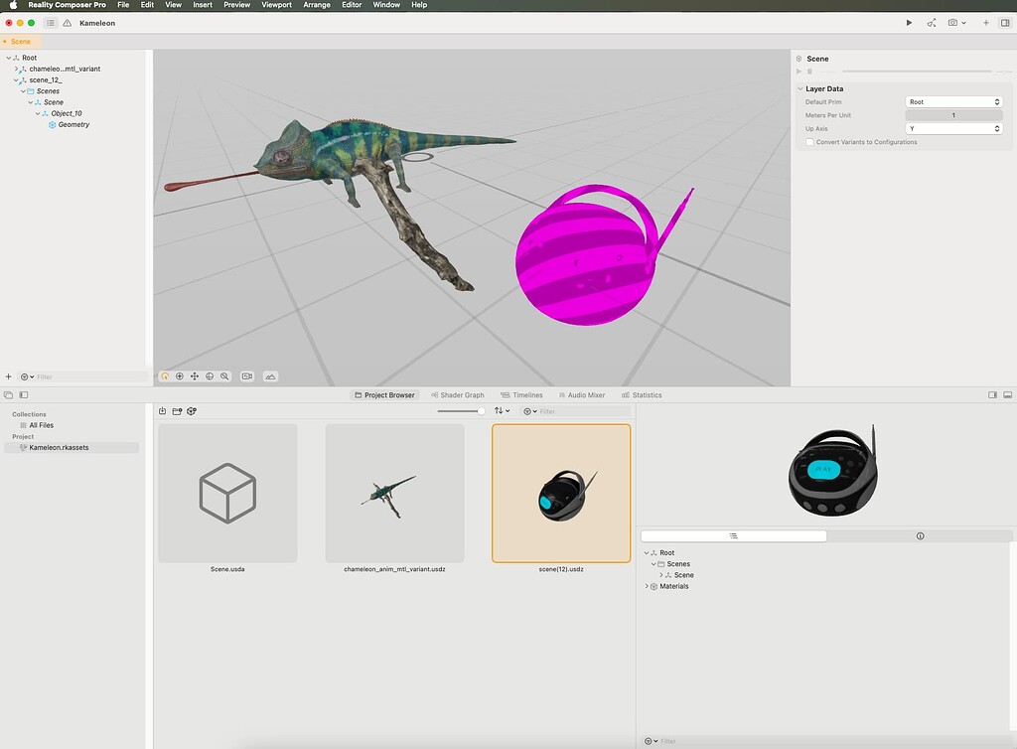Open the Editor menu in the menu bar
1017x749 pixels.
point(351,5)
